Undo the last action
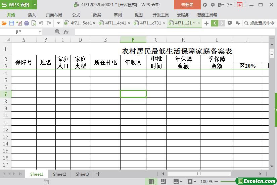Viewport: 277px width, 185px height. point(41,23)
